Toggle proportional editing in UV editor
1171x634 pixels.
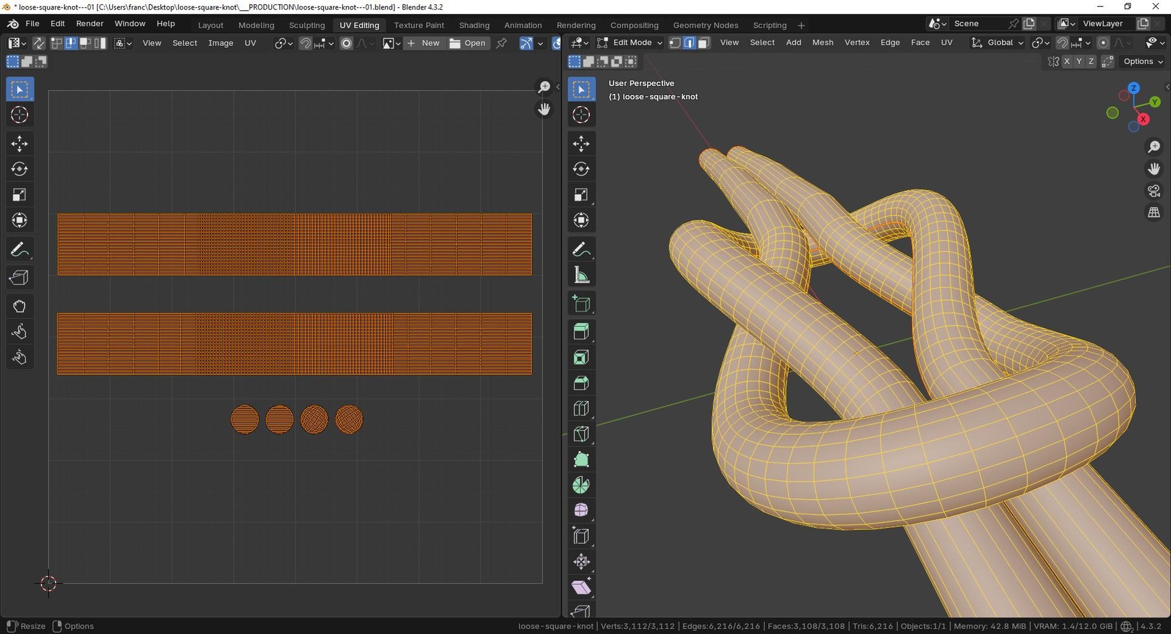(346, 43)
